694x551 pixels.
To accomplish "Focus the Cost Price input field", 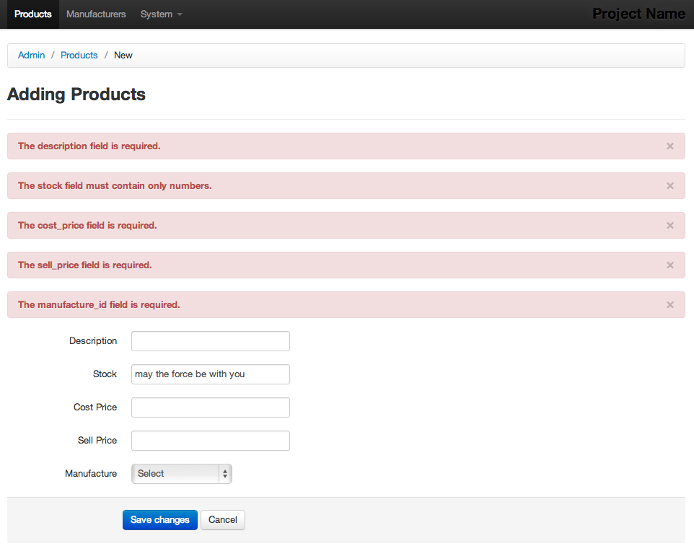I will (x=211, y=407).
